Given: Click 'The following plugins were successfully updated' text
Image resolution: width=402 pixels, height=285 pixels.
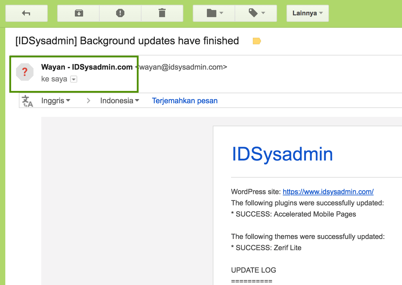Looking at the screenshot, I should point(307,203).
